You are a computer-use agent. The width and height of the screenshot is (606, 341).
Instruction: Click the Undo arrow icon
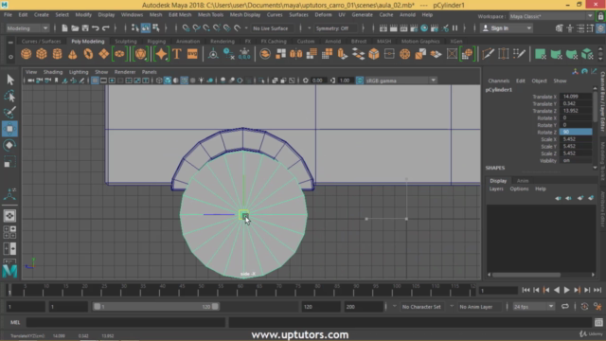pyautogui.click(x=95, y=28)
